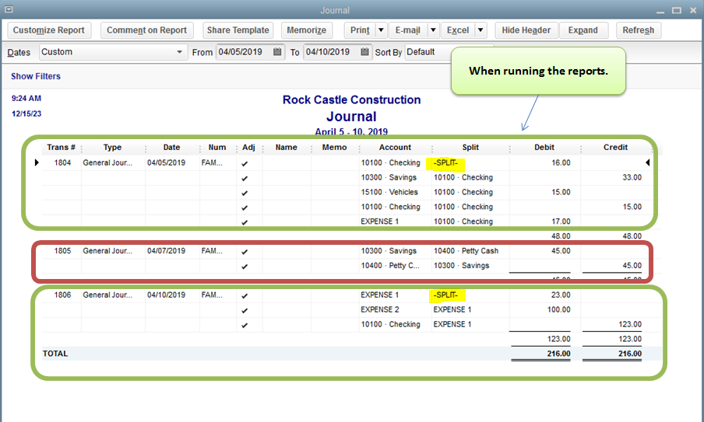Click Comment on Report button
704x422 pixels.
coord(147,30)
